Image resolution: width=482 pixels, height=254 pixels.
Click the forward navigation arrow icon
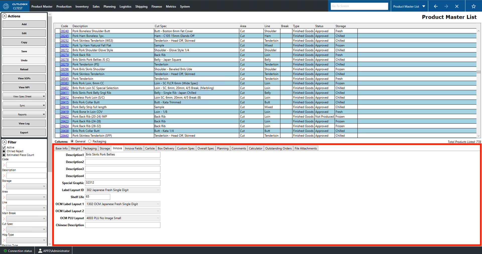tap(446, 6)
